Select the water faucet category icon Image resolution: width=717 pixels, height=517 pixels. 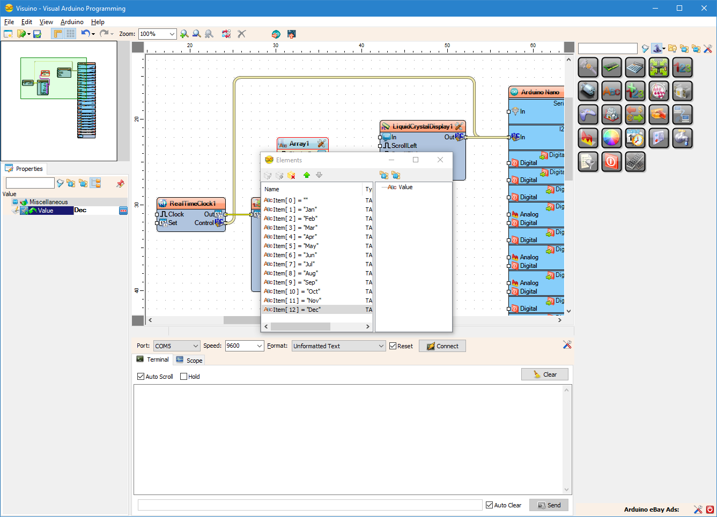pos(682,138)
